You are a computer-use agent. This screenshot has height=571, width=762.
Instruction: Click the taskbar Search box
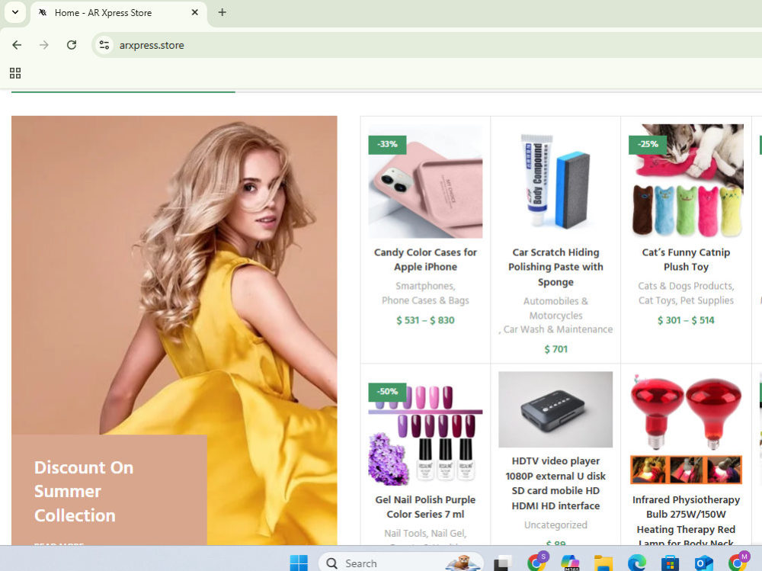(x=402, y=563)
